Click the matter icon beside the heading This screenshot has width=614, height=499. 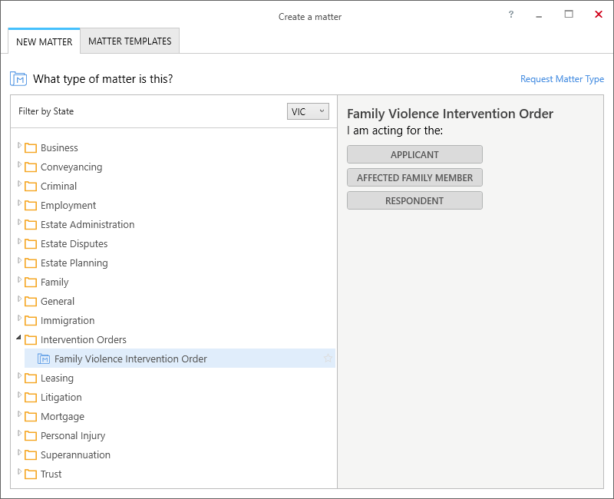pos(18,79)
